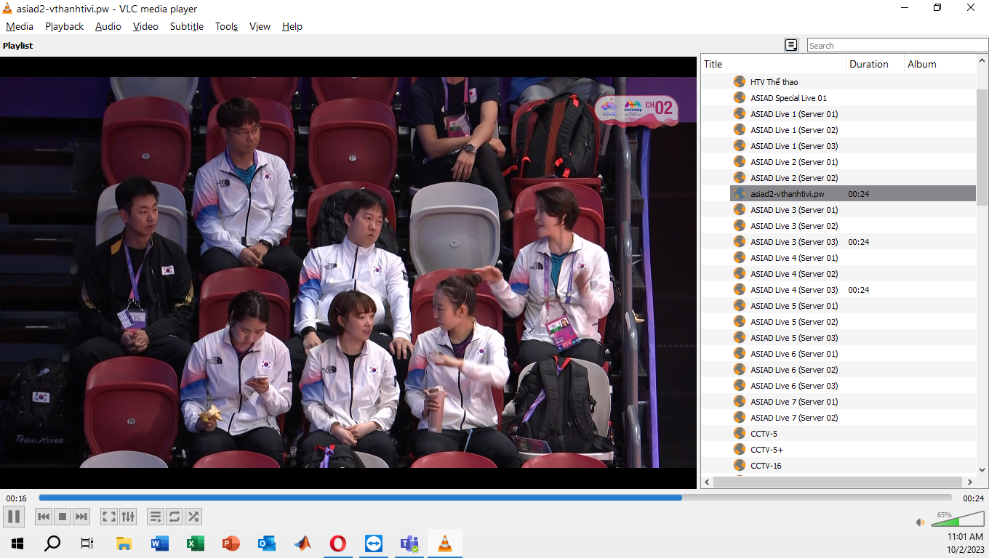Open PowerPoint from the taskbar

click(231, 543)
